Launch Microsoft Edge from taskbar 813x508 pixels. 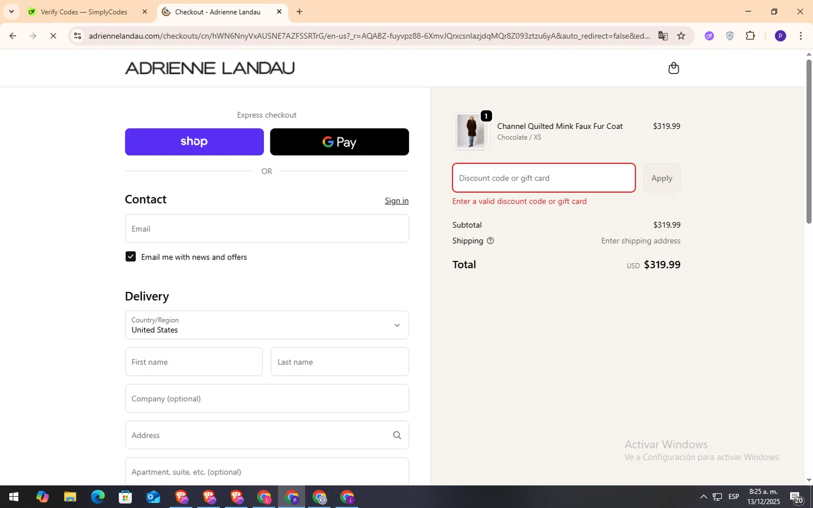tap(98, 497)
